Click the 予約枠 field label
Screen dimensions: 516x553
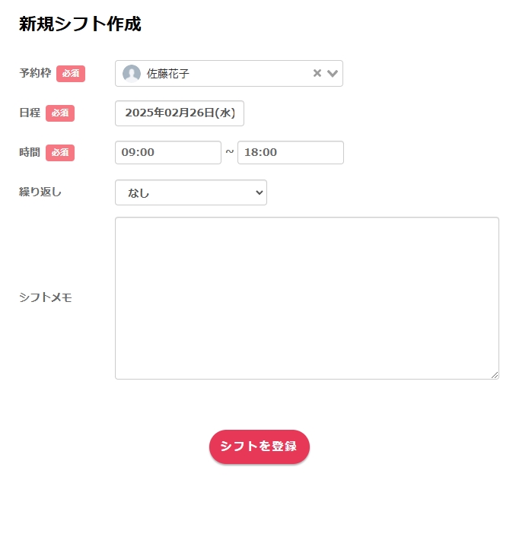[35, 74]
